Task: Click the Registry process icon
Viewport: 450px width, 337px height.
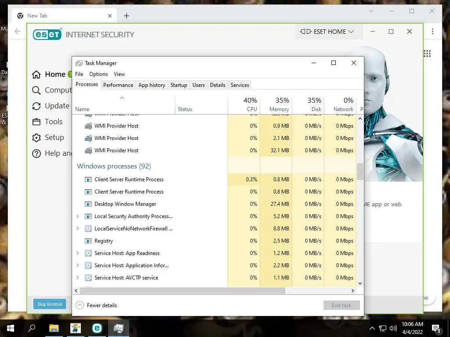Action: tap(88, 241)
